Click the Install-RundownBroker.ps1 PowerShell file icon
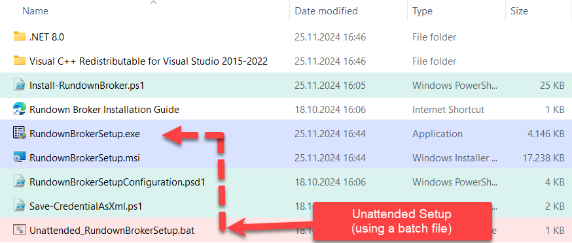 pyautogui.click(x=19, y=85)
